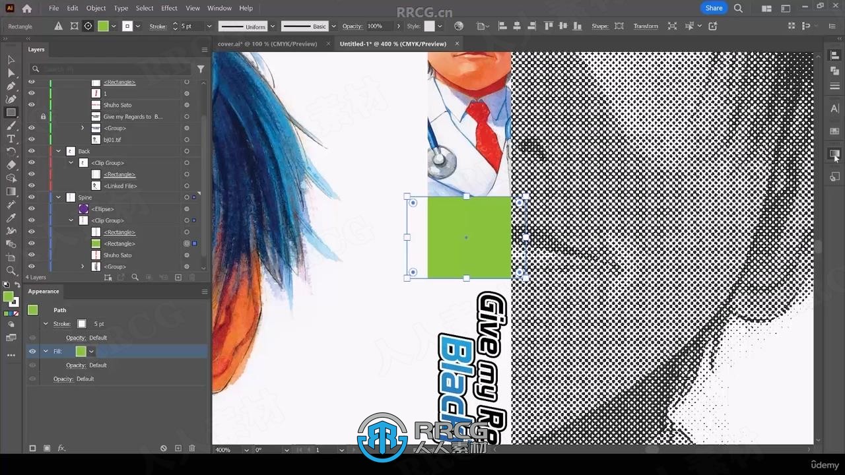Open the Uniform variable width profile dropdown
The image size is (845, 475).
click(271, 26)
